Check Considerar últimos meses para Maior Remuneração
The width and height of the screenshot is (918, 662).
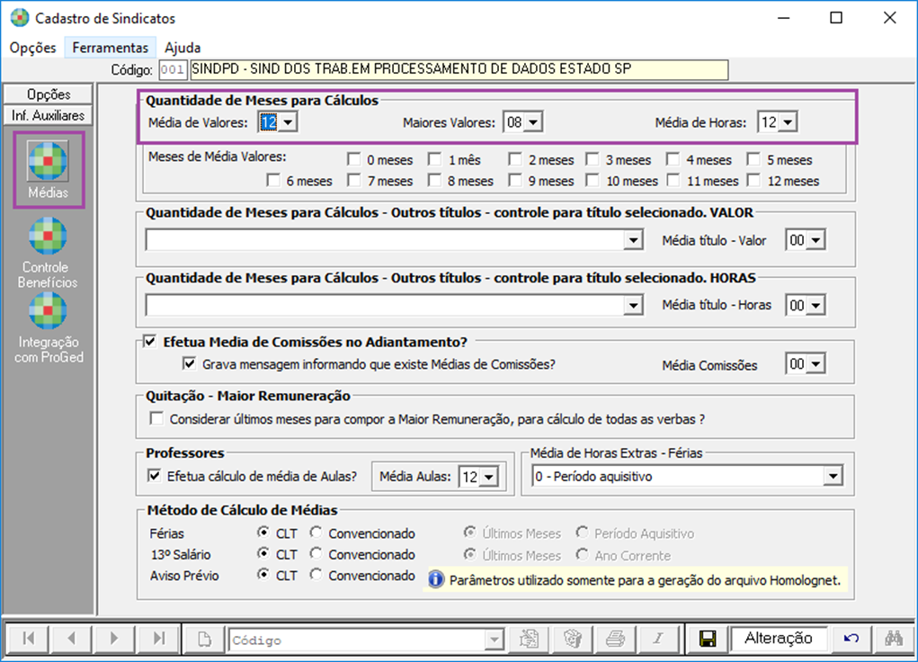pos(156,419)
